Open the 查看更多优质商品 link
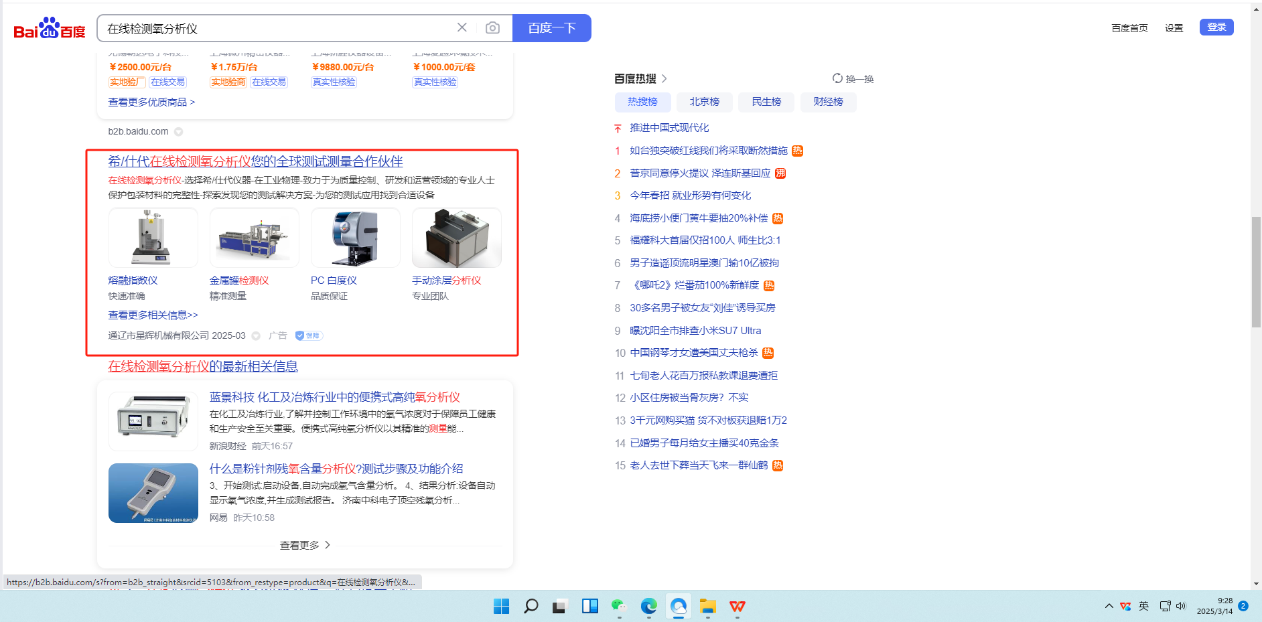This screenshot has height=622, width=1262. 152,102
